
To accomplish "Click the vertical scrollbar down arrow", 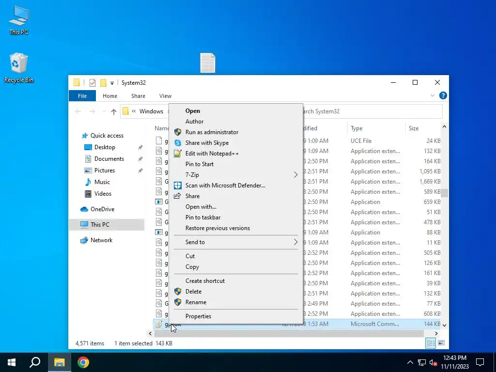I will point(444,325).
